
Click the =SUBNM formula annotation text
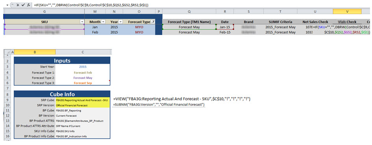(159, 105)
